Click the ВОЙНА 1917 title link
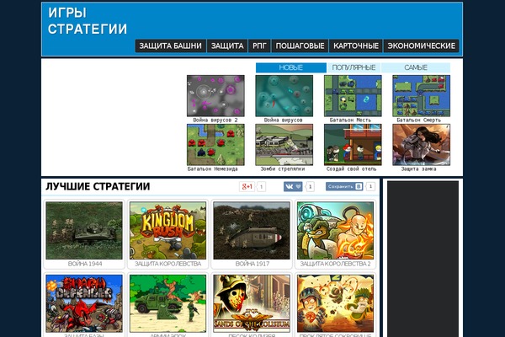 [252, 264]
